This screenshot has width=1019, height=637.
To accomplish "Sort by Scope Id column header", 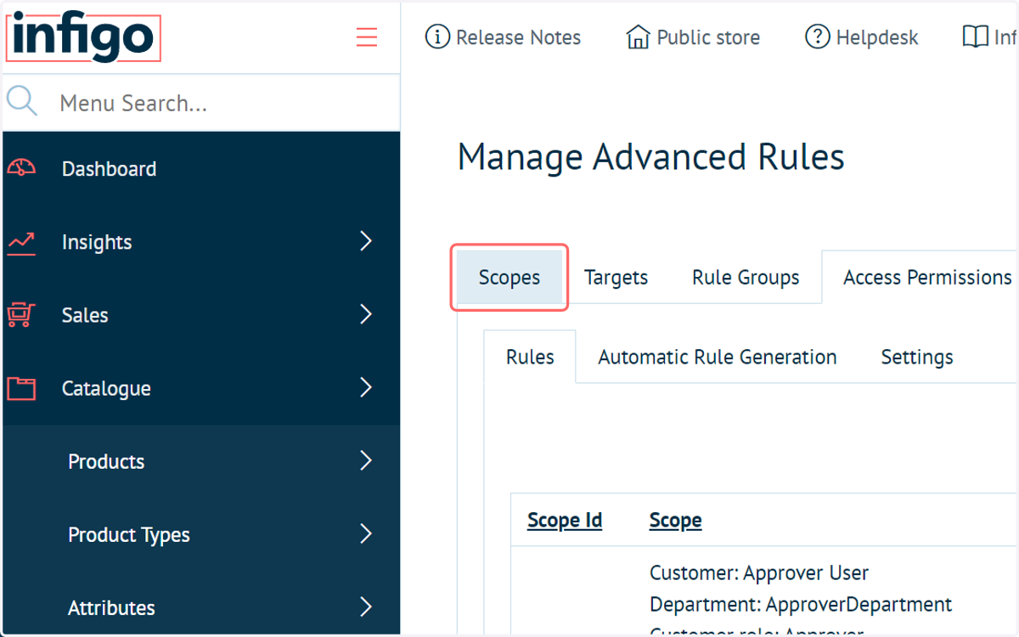I will click(x=565, y=520).
